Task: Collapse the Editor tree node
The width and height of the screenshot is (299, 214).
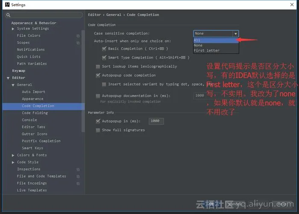Action: [x=8, y=78]
